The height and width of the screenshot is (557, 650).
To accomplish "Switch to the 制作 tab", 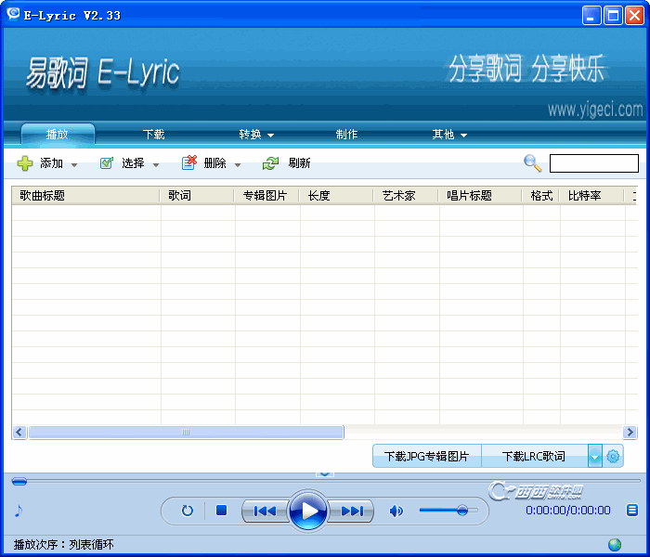I will [x=346, y=135].
